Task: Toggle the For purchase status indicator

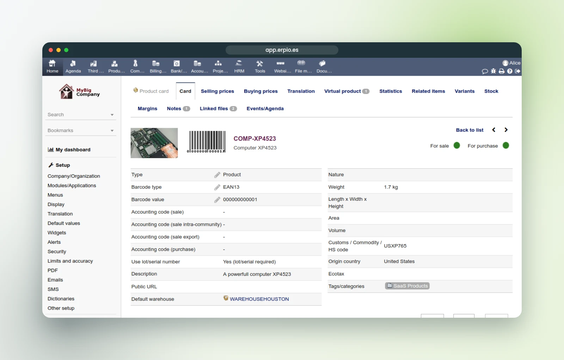Action: 506,145
